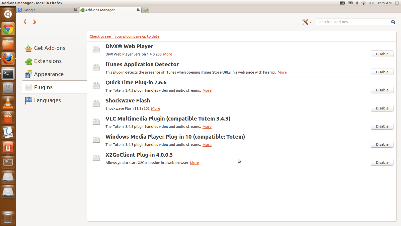Close the iGoogle tab
The width and height of the screenshot is (401, 226).
[75, 10]
